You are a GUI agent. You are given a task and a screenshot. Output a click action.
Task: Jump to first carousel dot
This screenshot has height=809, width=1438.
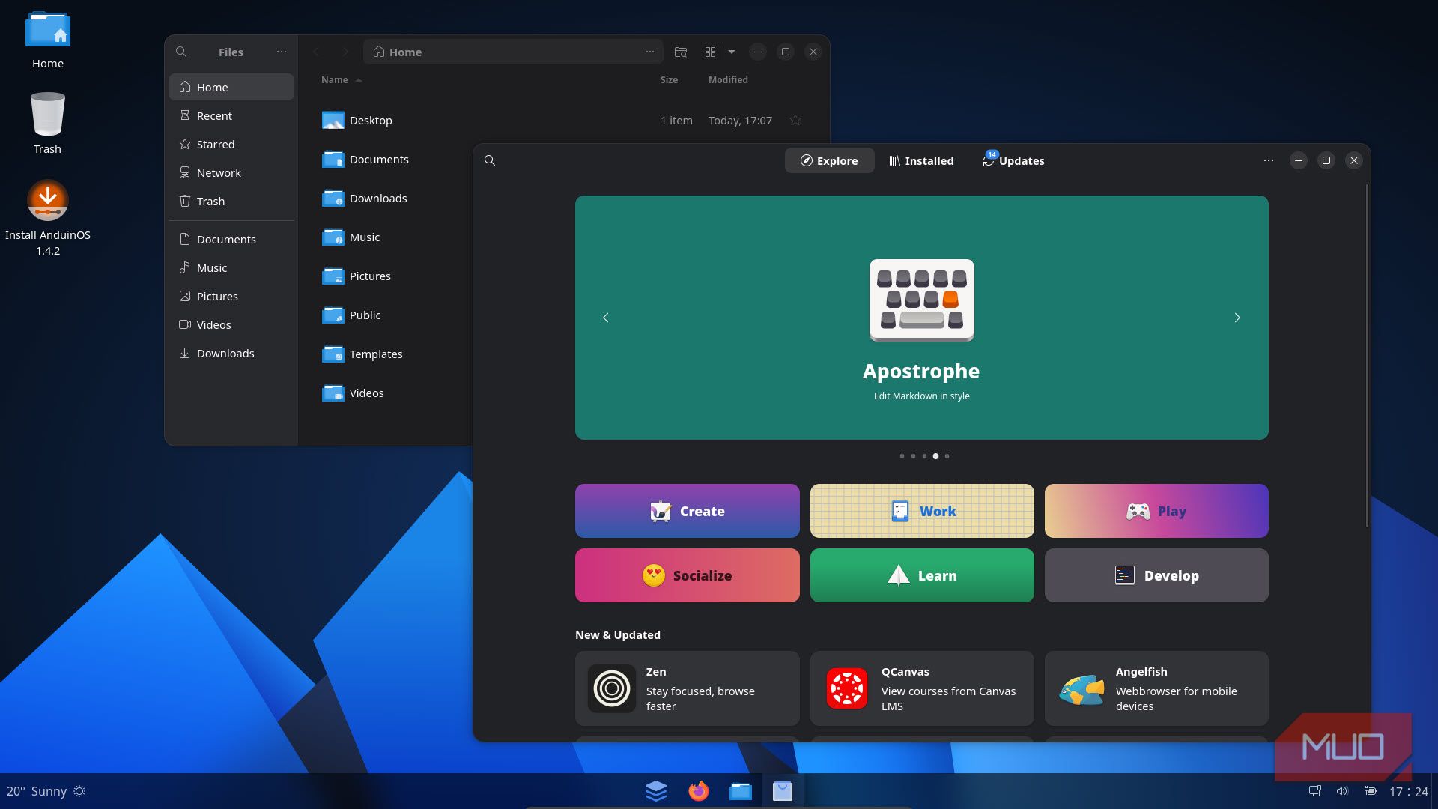pyautogui.click(x=902, y=455)
